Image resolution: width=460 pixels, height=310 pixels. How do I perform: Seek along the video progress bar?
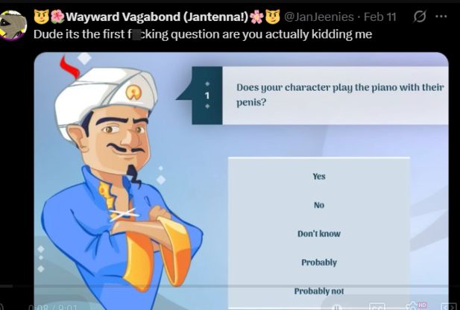(230, 285)
